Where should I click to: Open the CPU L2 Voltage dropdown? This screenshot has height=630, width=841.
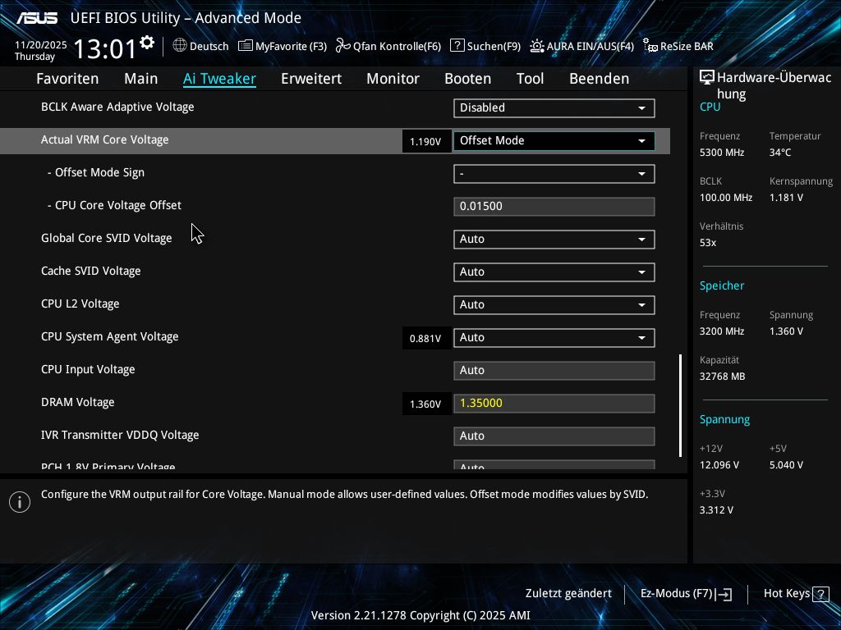pos(554,305)
